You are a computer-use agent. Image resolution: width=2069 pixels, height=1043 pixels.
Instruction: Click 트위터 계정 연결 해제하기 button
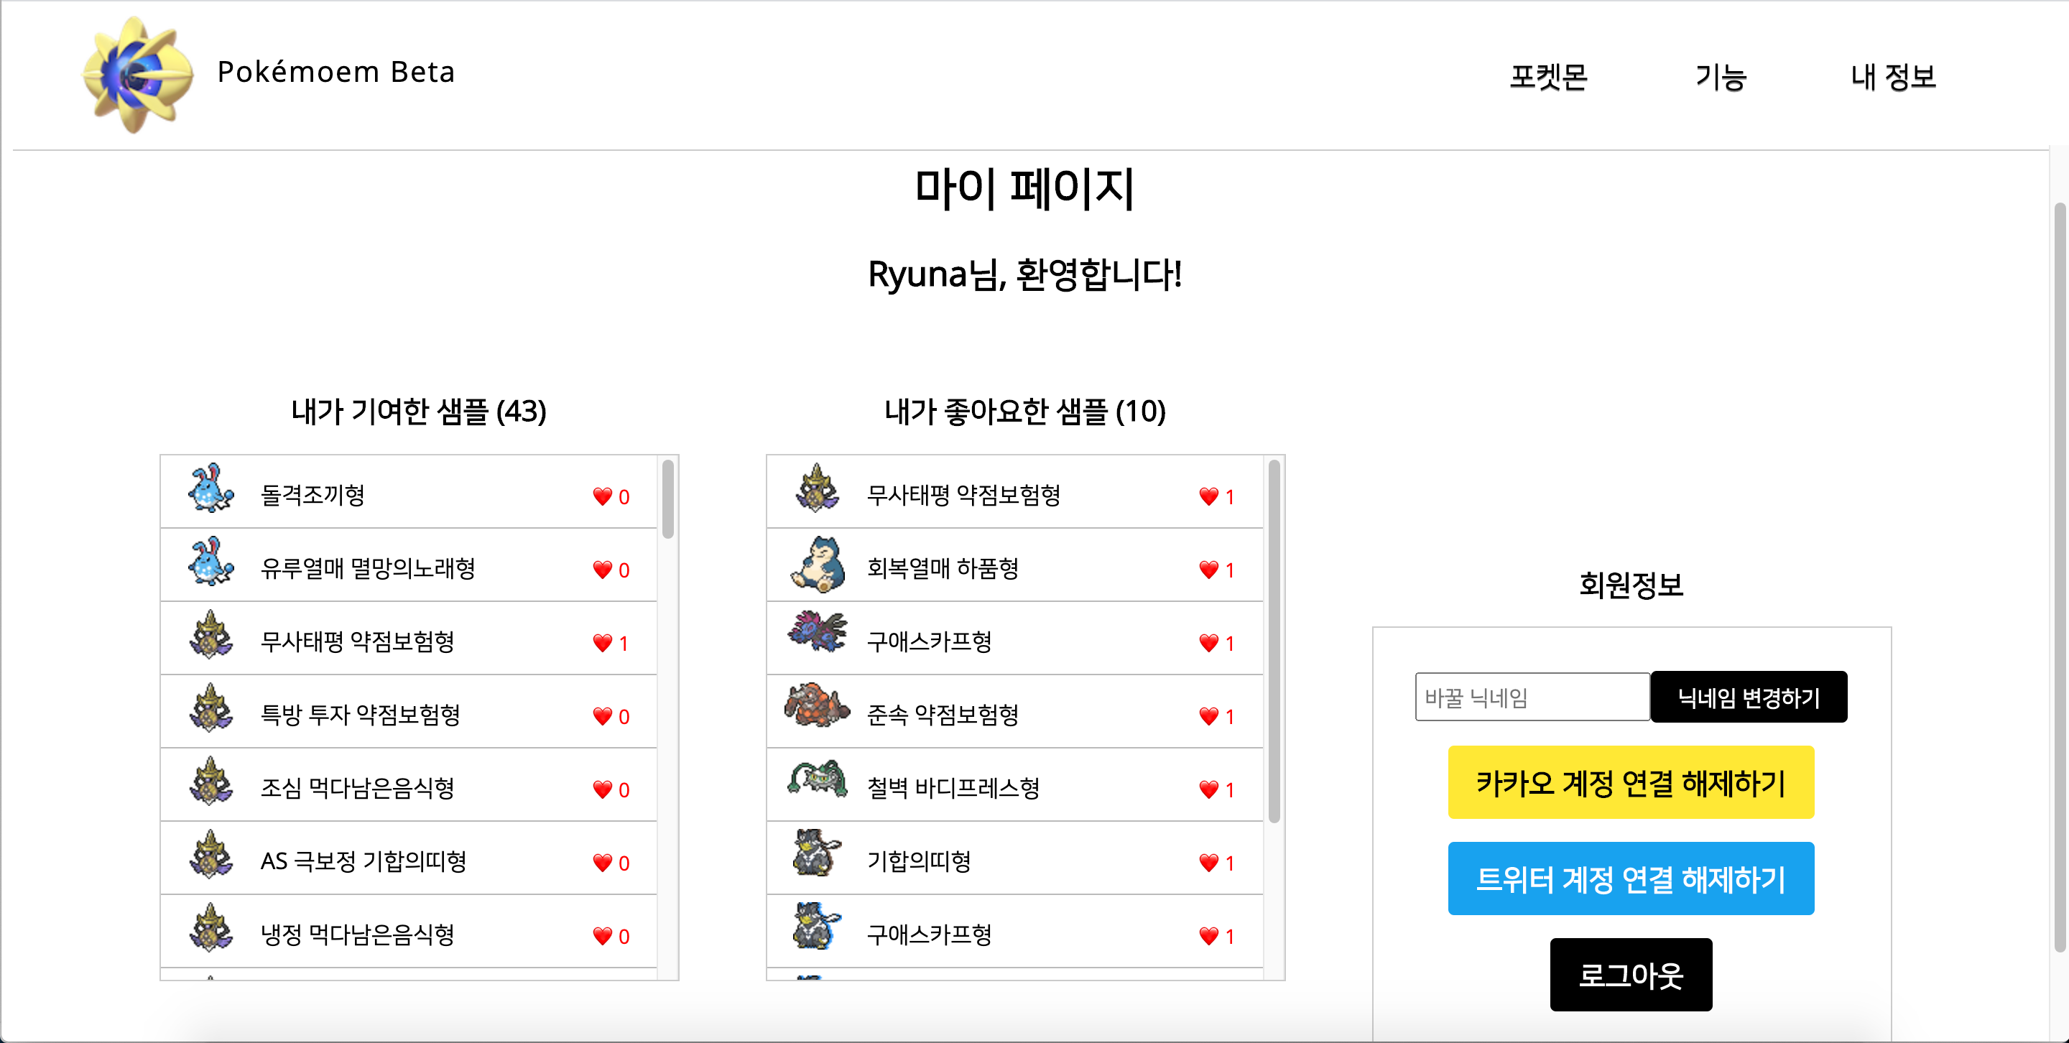click(1631, 879)
